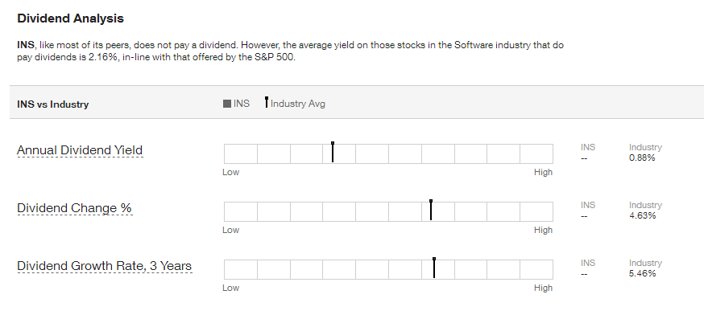Click High label under Annual Dividend Yield bar
704x315 pixels.
click(543, 172)
